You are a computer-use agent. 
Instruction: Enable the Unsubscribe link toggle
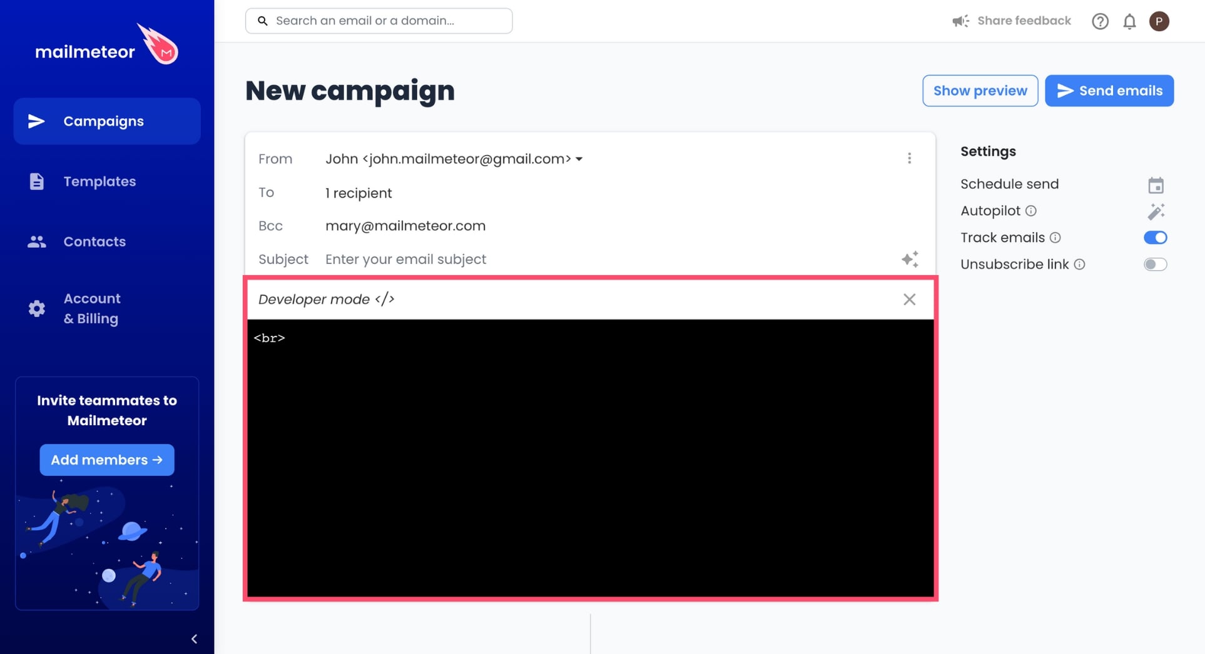pos(1155,264)
